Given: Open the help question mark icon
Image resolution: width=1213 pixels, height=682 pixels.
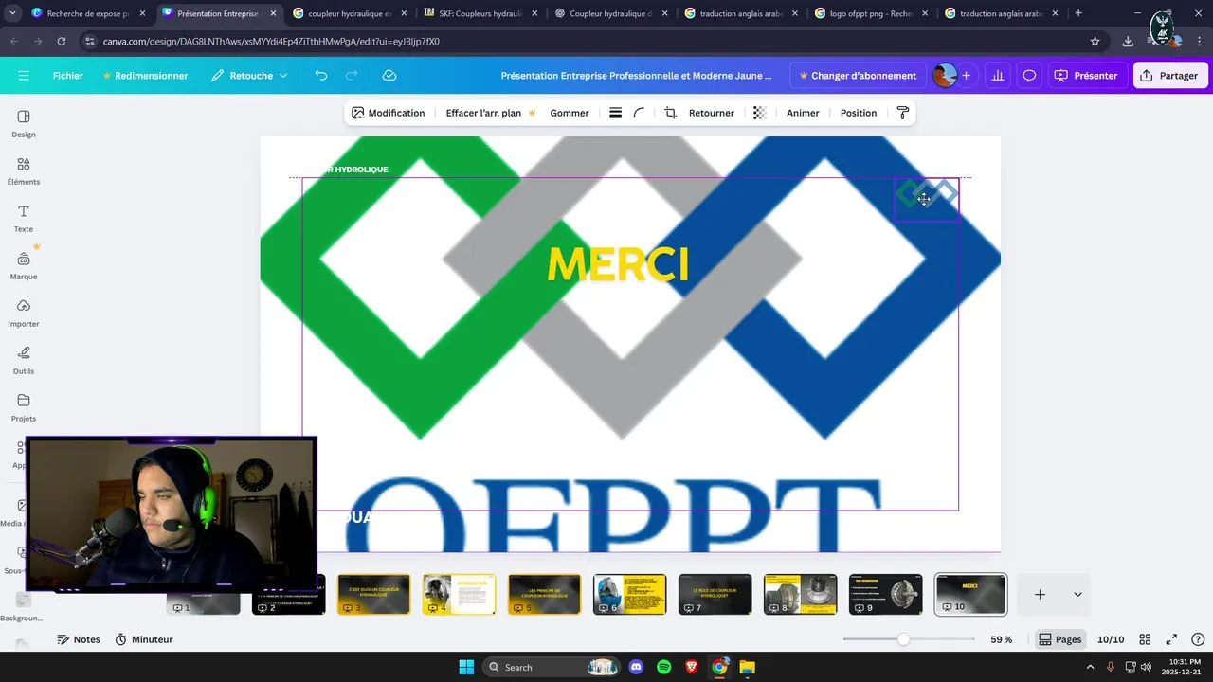Looking at the screenshot, I should tap(1198, 639).
